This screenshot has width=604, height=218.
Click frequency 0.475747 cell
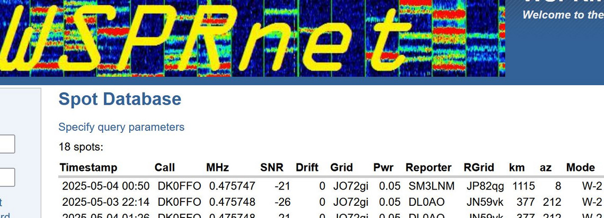click(x=232, y=186)
